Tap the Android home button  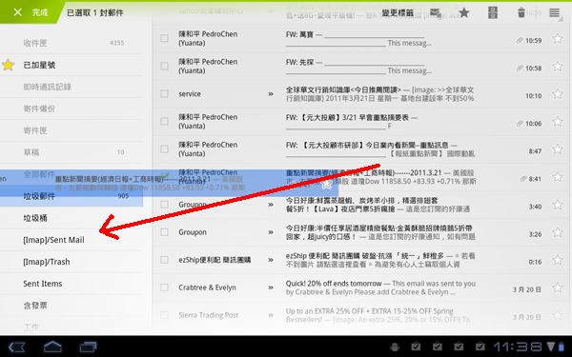click(52, 347)
